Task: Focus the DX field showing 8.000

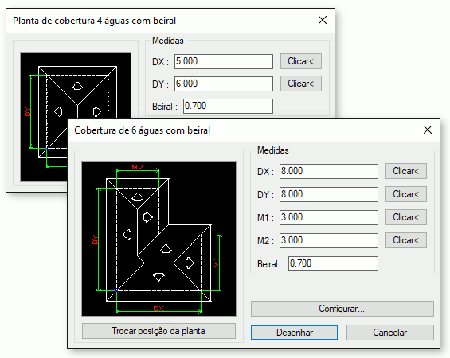Action: click(x=329, y=171)
